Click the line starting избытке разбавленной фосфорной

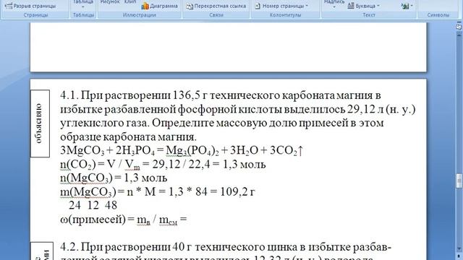238,109
